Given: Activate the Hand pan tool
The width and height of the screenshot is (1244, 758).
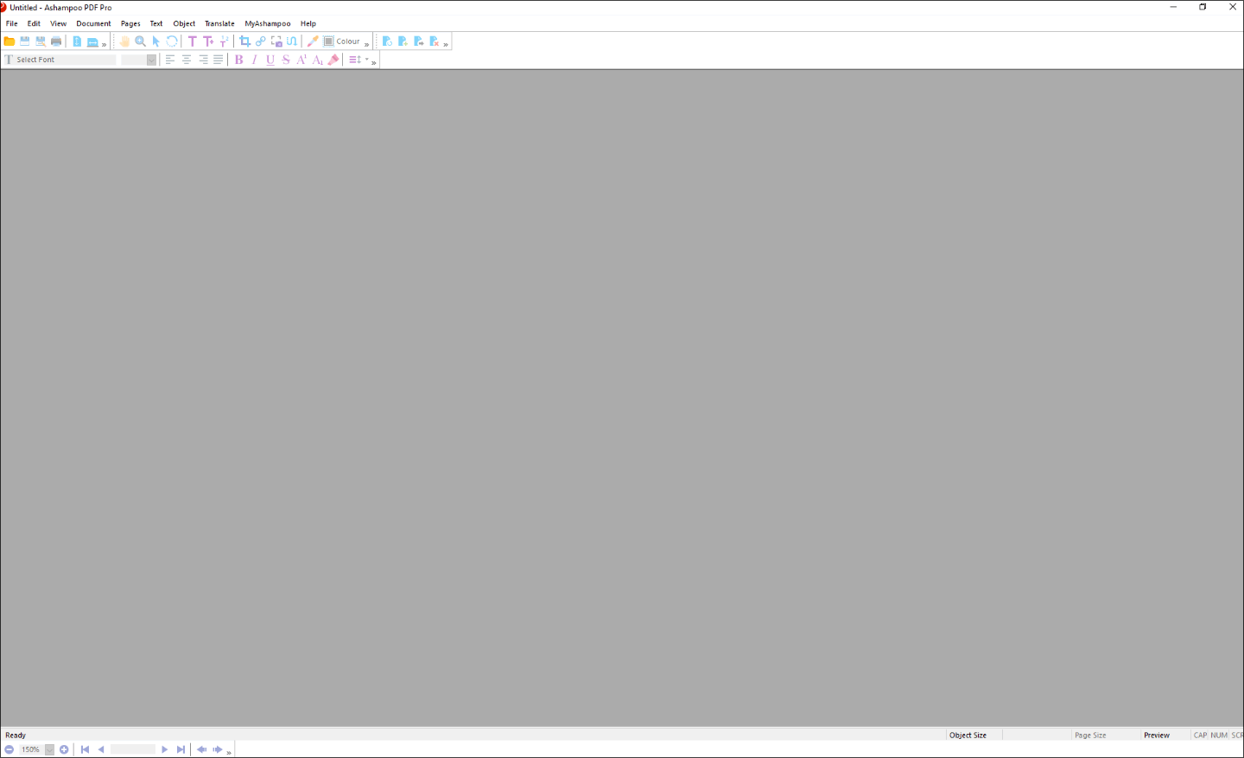Looking at the screenshot, I should (124, 41).
